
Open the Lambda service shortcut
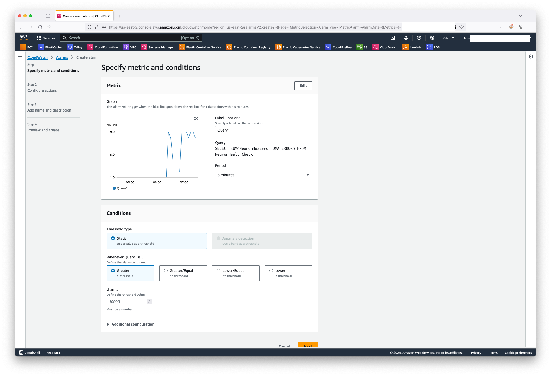(412, 47)
